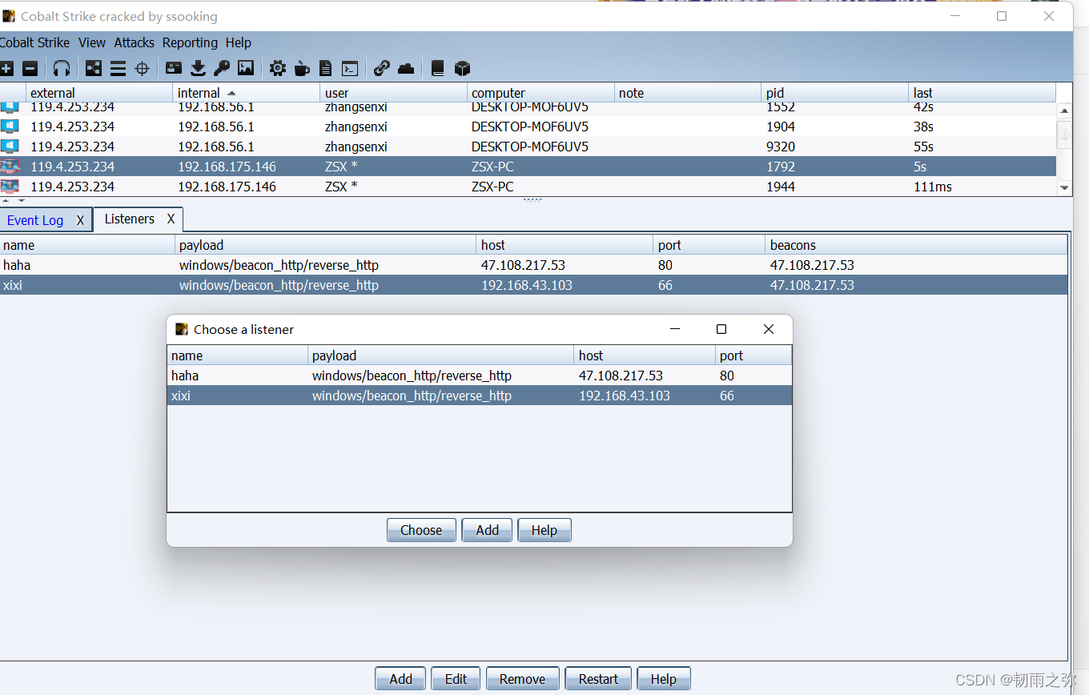Click the terminal scripted web delivery icon

350,69
